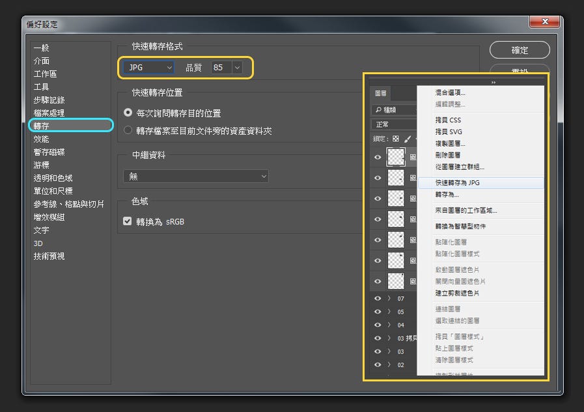Screen dimensions: 584x412
Task: Open 3D preferences category
Action: tap(38, 243)
